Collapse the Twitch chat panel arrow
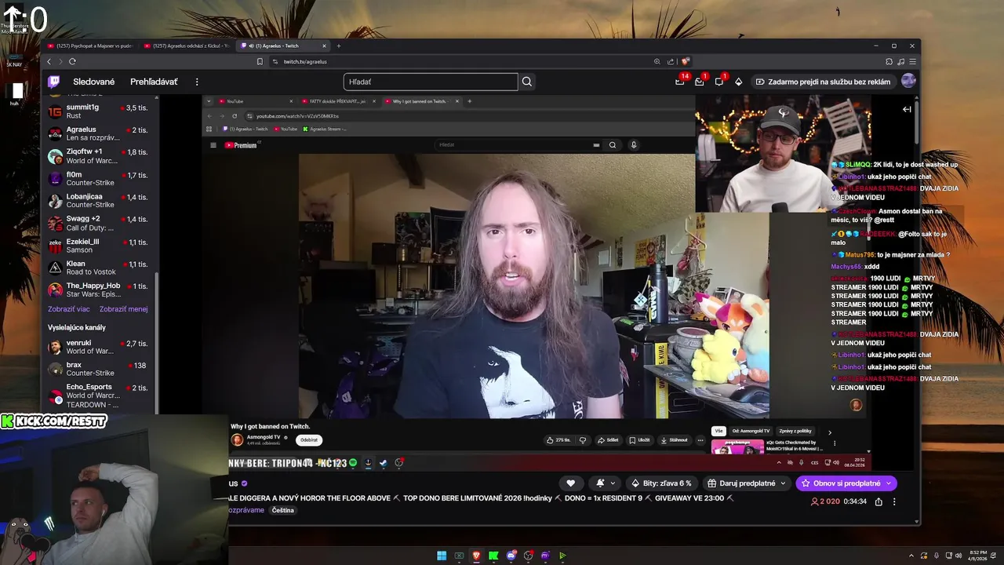 [x=907, y=109]
